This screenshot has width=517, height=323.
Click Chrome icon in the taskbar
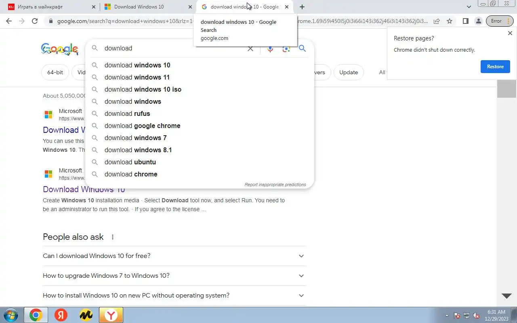pyautogui.click(x=36, y=315)
